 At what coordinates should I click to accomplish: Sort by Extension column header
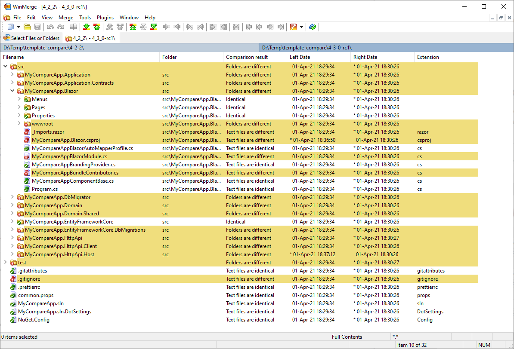[x=428, y=57]
